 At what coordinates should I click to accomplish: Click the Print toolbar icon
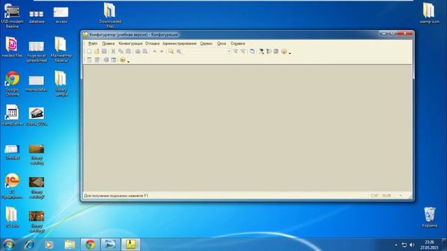(138, 52)
